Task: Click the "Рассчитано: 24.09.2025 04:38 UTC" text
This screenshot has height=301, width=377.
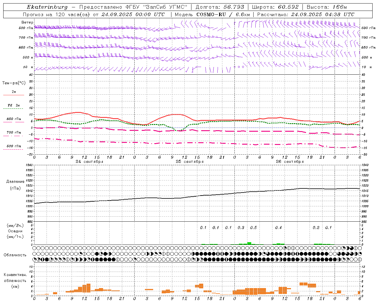Action: click(306, 14)
